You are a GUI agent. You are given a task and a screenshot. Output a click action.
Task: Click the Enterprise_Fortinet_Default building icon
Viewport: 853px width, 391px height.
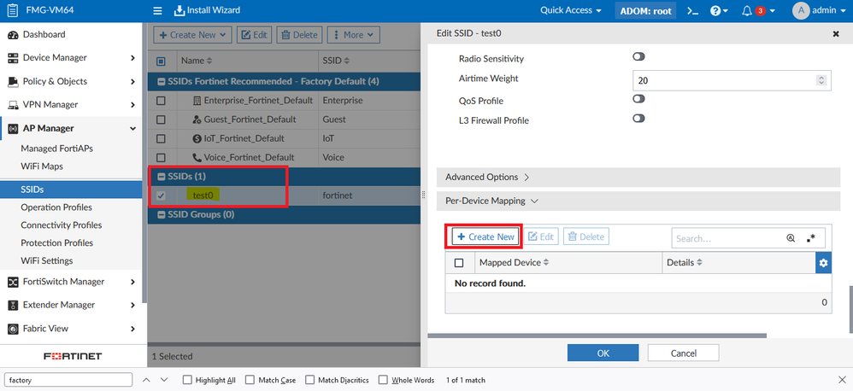click(x=197, y=101)
